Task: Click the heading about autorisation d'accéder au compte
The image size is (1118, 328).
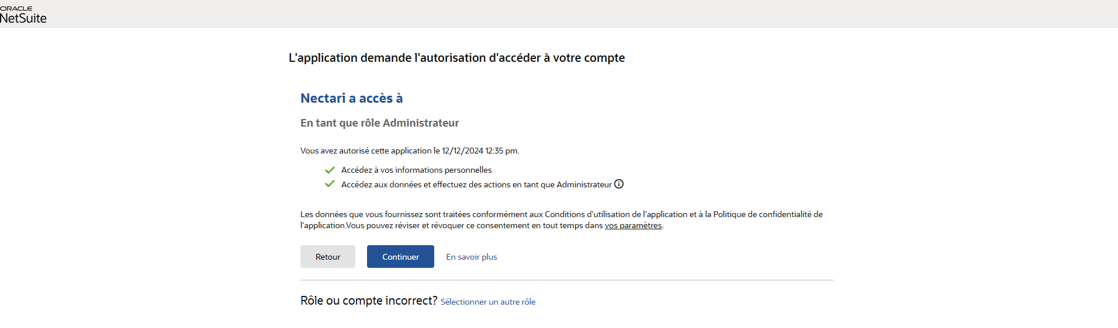Action: [x=456, y=58]
